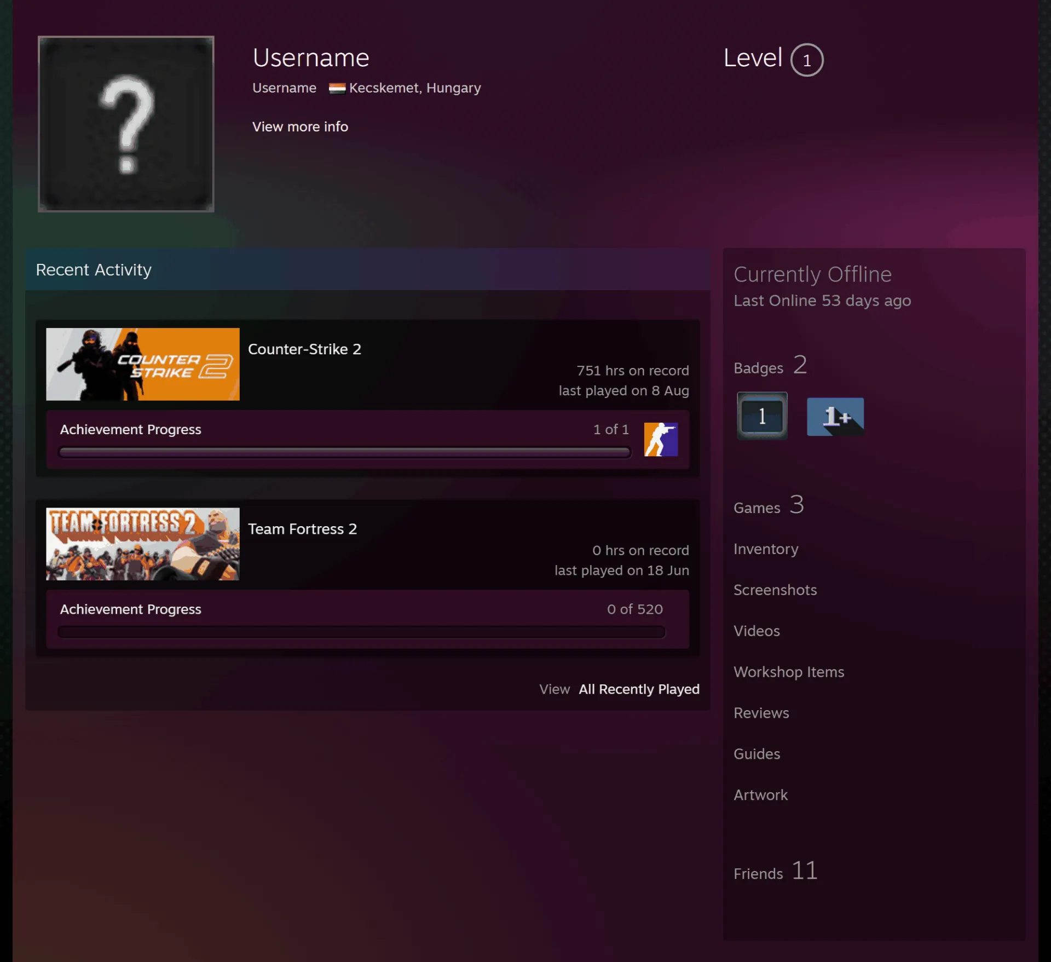Open the Level 1 badge circle
The image size is (1051, 962).
(806, 60)
